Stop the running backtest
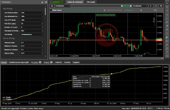 pos(156,6)
